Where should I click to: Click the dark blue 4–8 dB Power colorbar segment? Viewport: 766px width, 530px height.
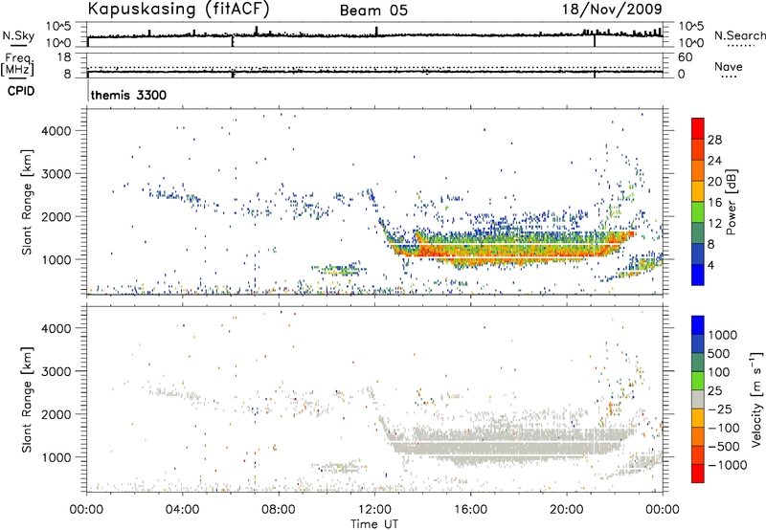698,254
